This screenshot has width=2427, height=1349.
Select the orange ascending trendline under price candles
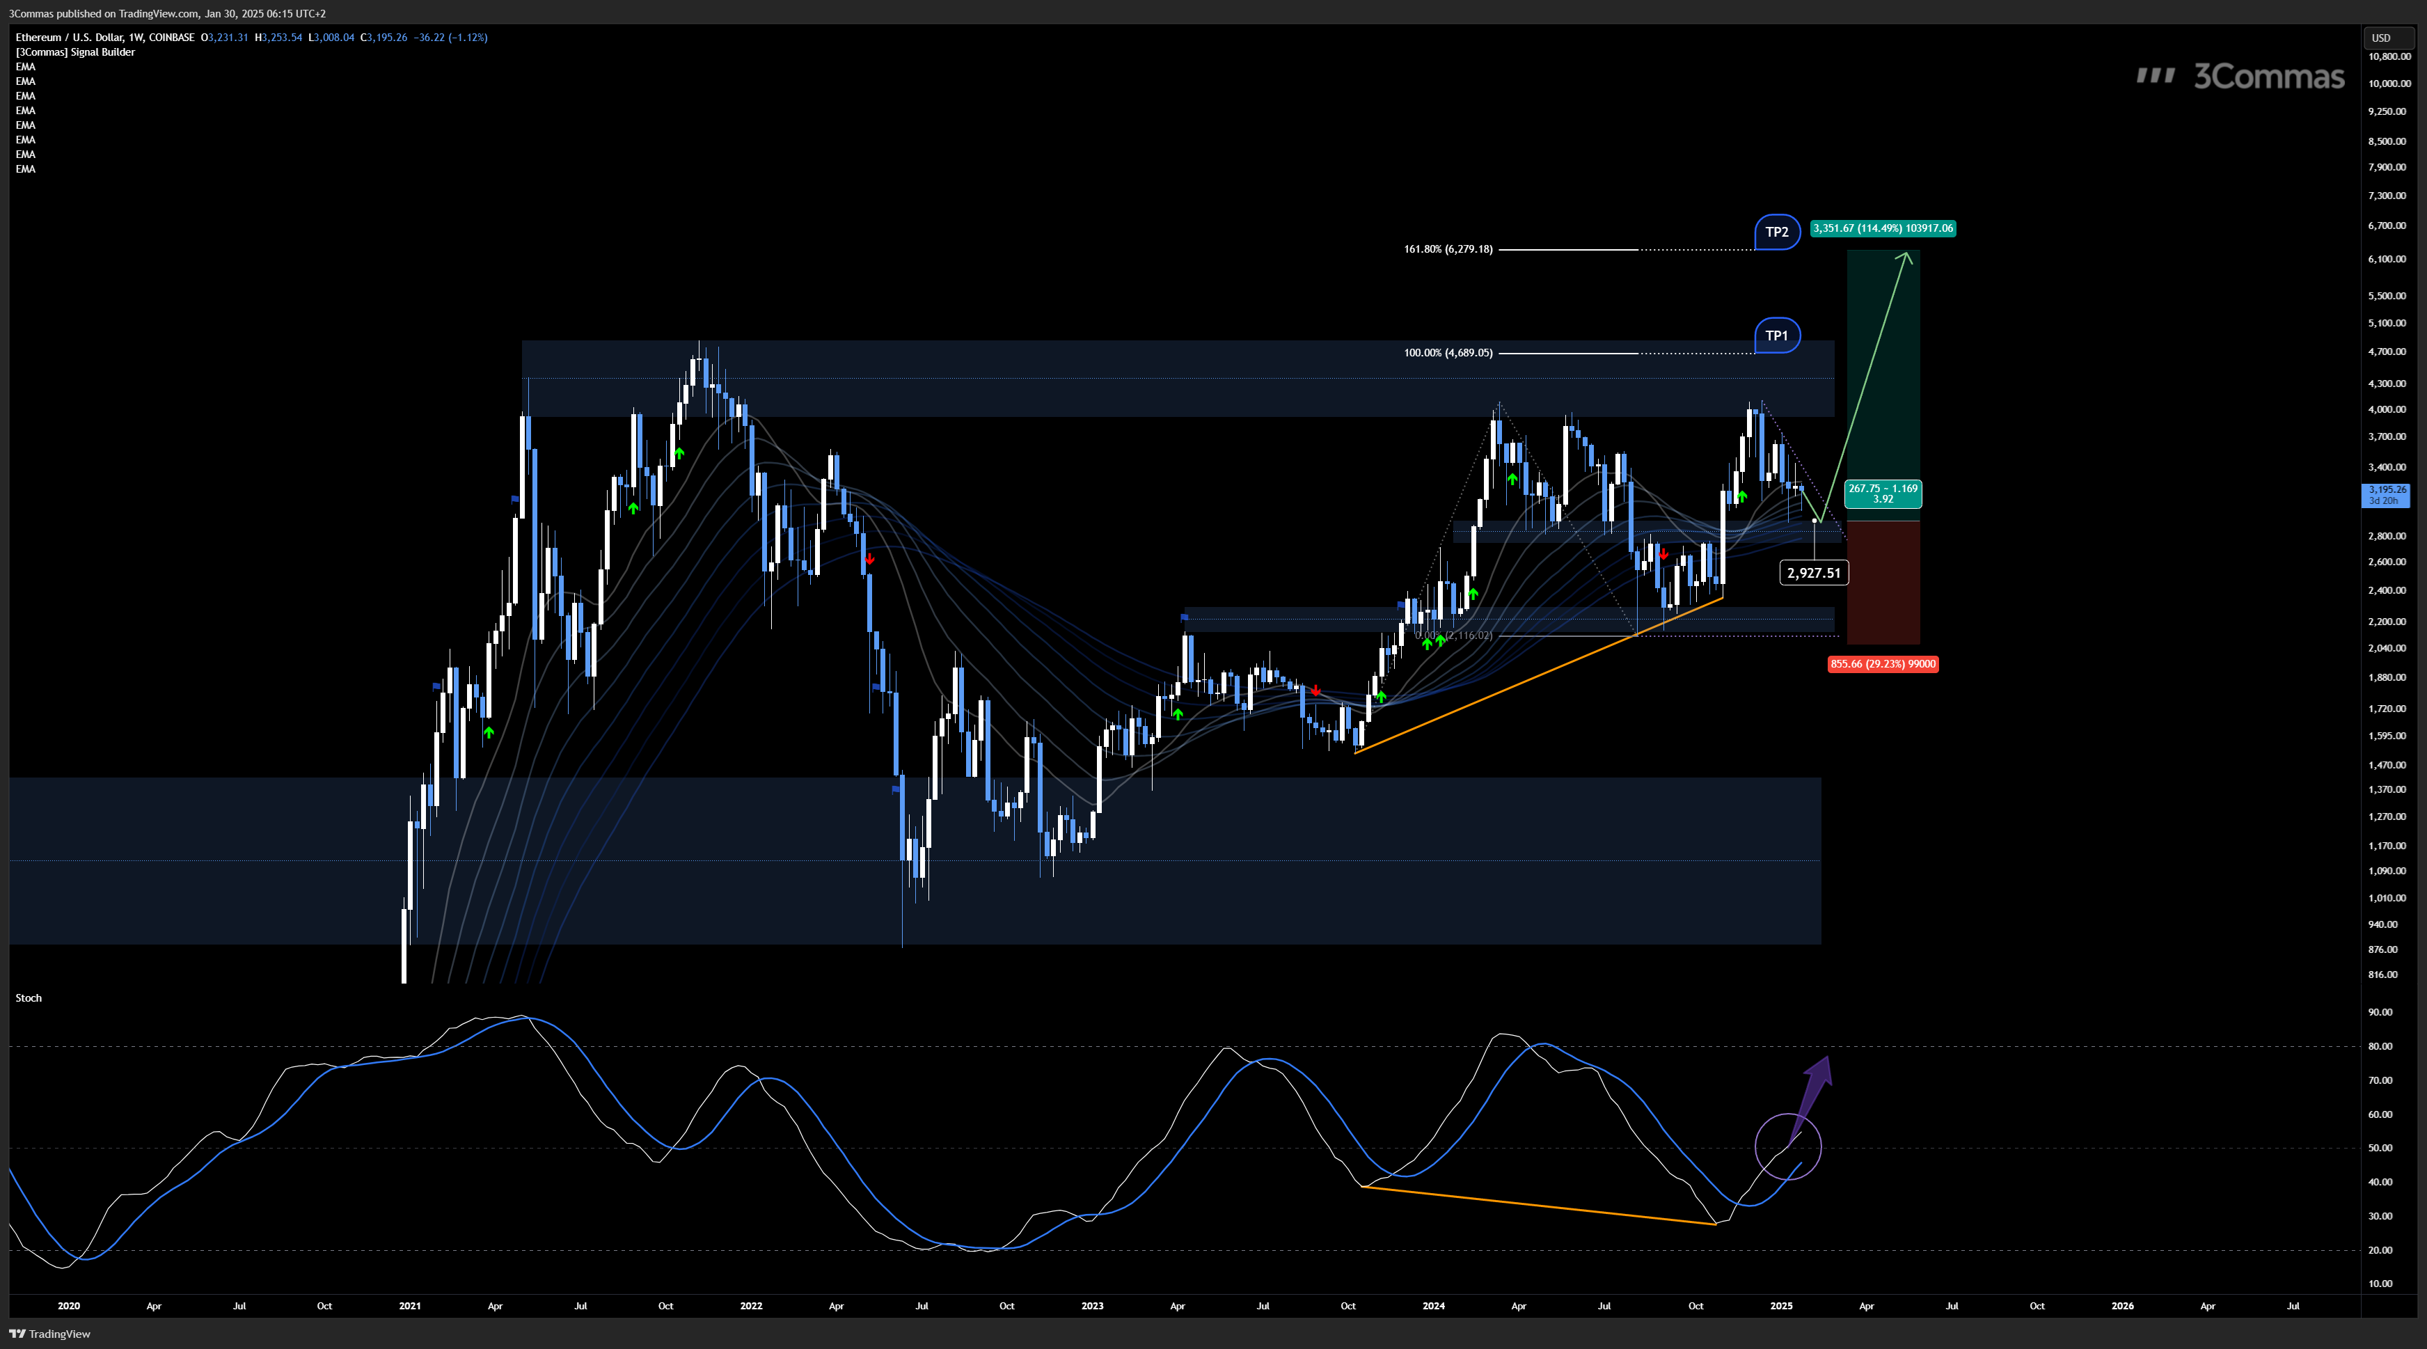pos(1539,675)
